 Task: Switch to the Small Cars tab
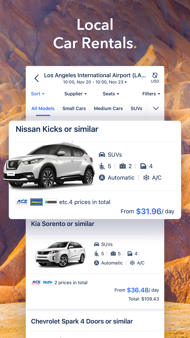pyautogui.click(x=74, y=108)
